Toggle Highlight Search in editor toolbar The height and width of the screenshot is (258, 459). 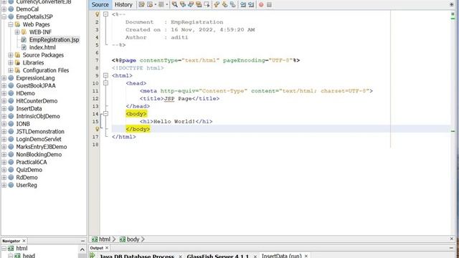pyautogui.click(x=199, y=5)
